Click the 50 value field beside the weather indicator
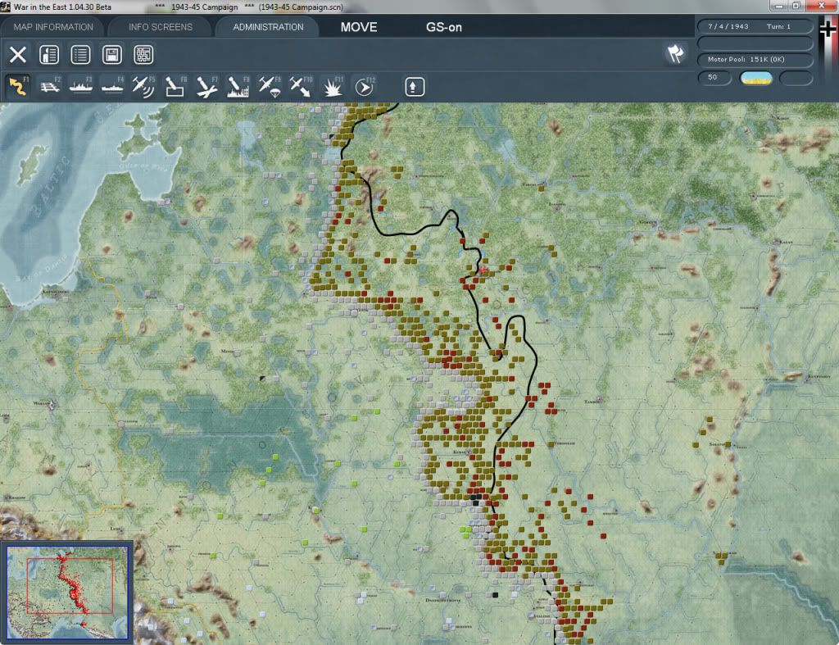Image resolution: width=839 pixels, height=645 pixels. [x=714, y=78]
